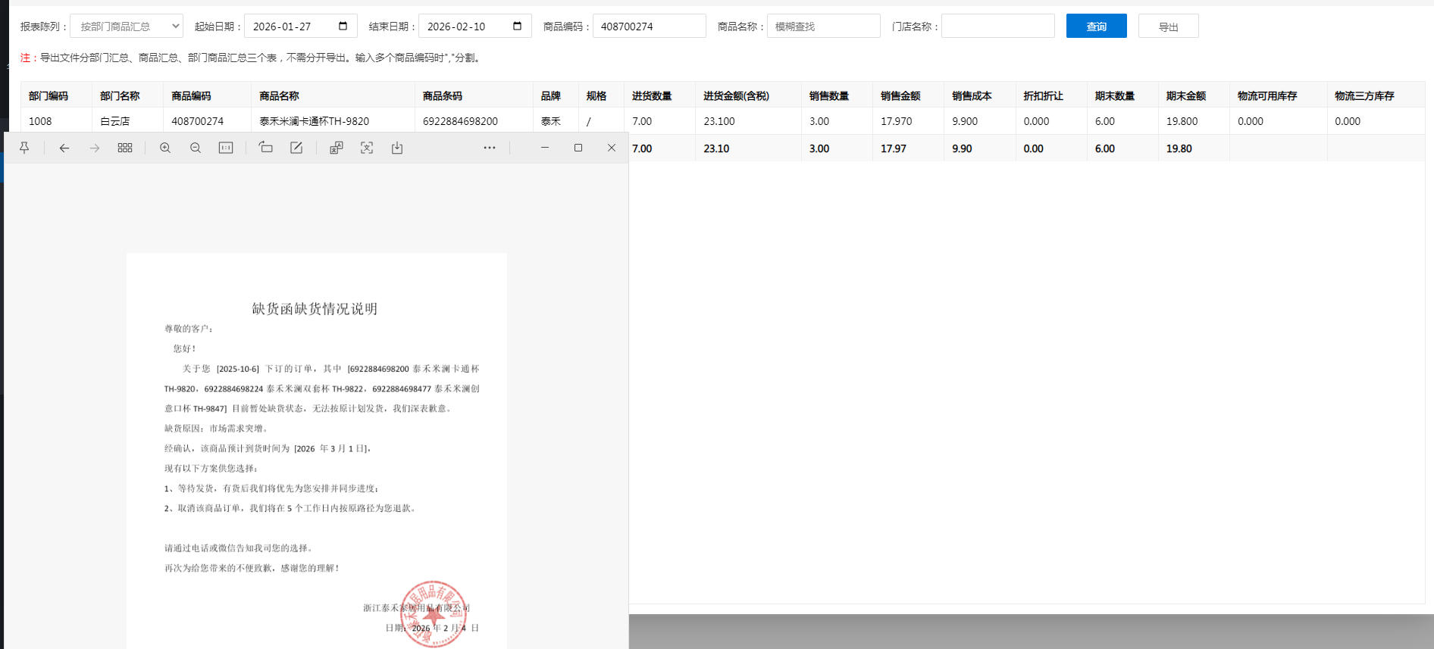This screenshot has width=1434, height=649.
Task: Click the 导出 export button
Action: 1168,27
